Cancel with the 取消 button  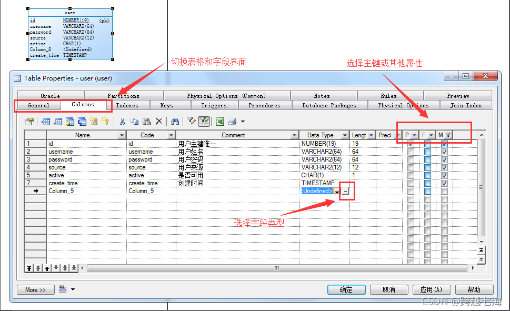388,289
